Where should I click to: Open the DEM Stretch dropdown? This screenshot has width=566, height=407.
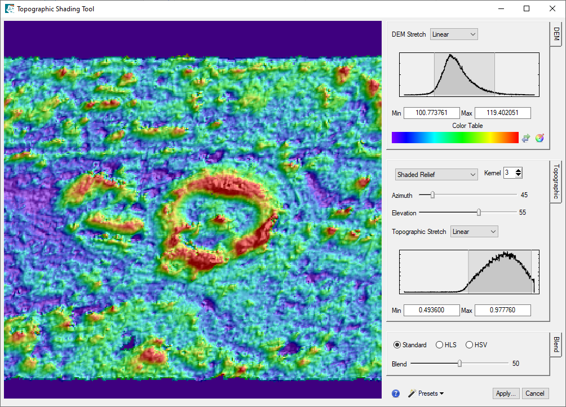453,34
